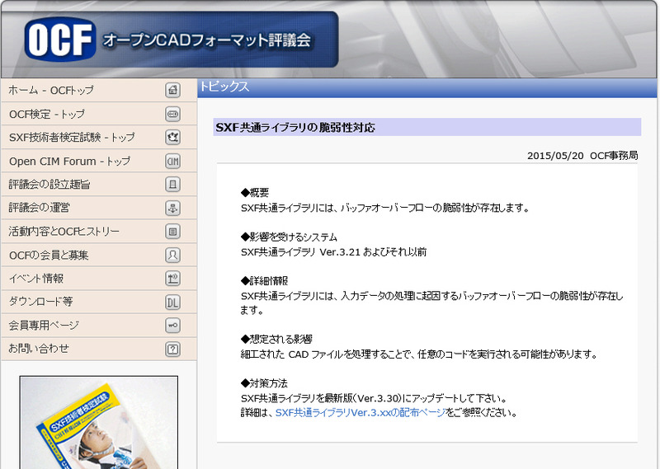Select the Open CIM Forum - トップ menu item
This screenshot has height=469, width=660.
pyautogui.click(x=69, y=161)
